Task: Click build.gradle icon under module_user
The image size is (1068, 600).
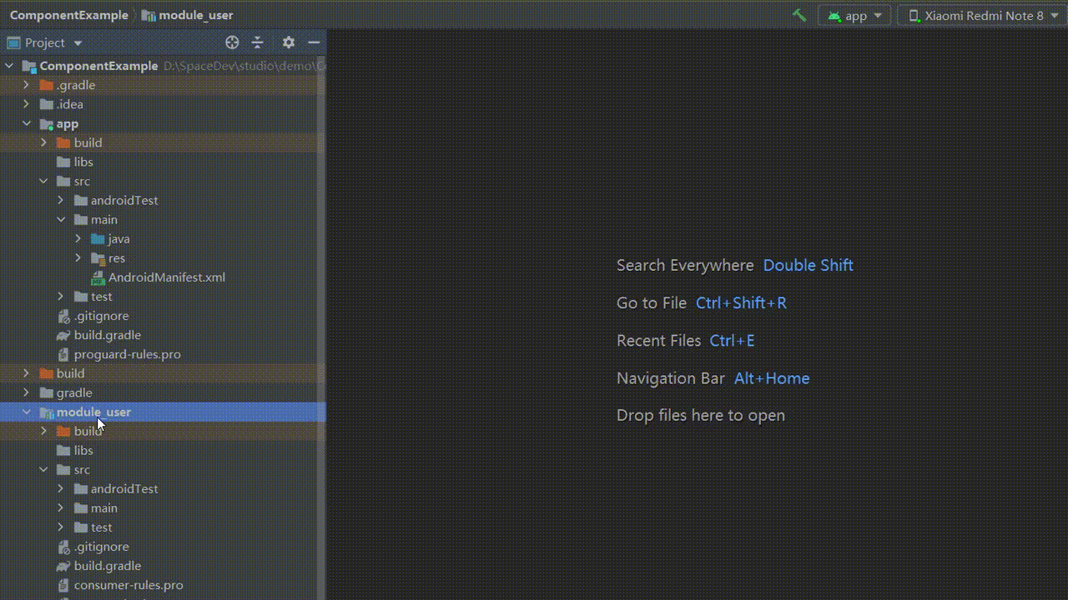Action: tap(63, 566)
